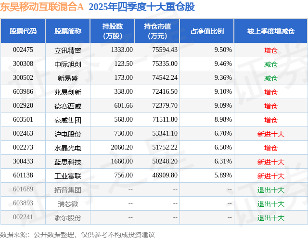308x239 pixels.
Task: Click 新进十大 label in 沪电股份 row
Action: point(270,134)
